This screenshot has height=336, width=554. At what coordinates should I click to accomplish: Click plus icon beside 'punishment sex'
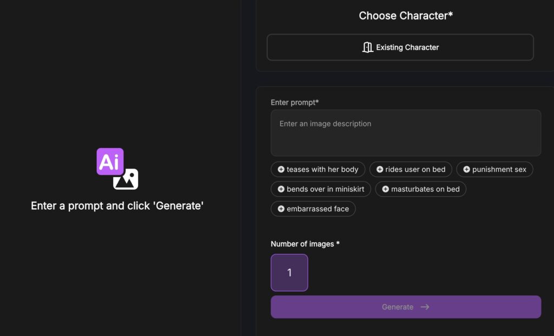pos(466,170)
